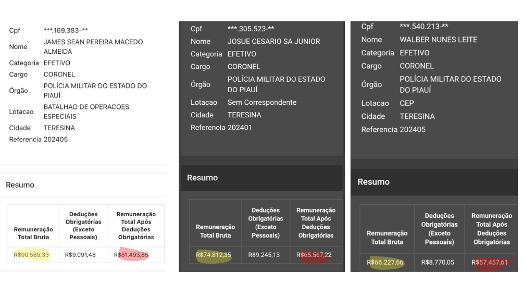Screen dimensions: 523x308
Task: Select Deduções Obrigatórias header in middle panel
Action: coord(266,223)
